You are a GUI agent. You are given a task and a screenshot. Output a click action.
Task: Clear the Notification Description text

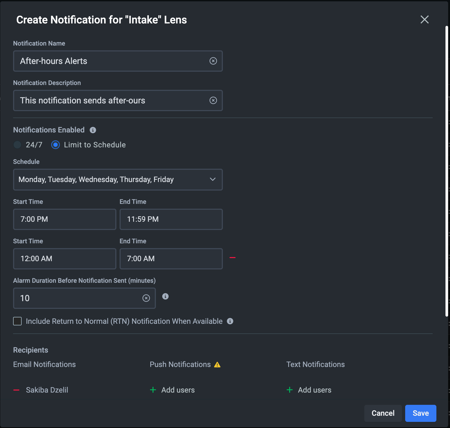tap(213, 100)
